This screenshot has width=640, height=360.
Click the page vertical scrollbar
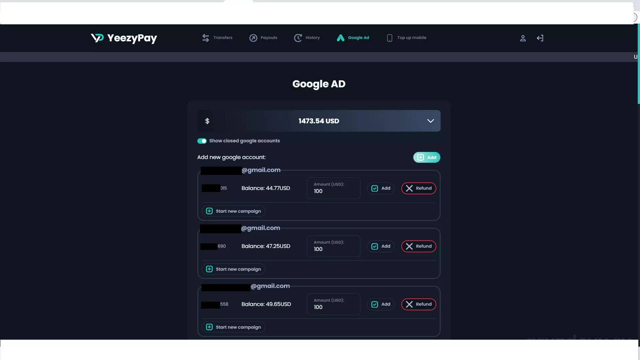point(639,64)
